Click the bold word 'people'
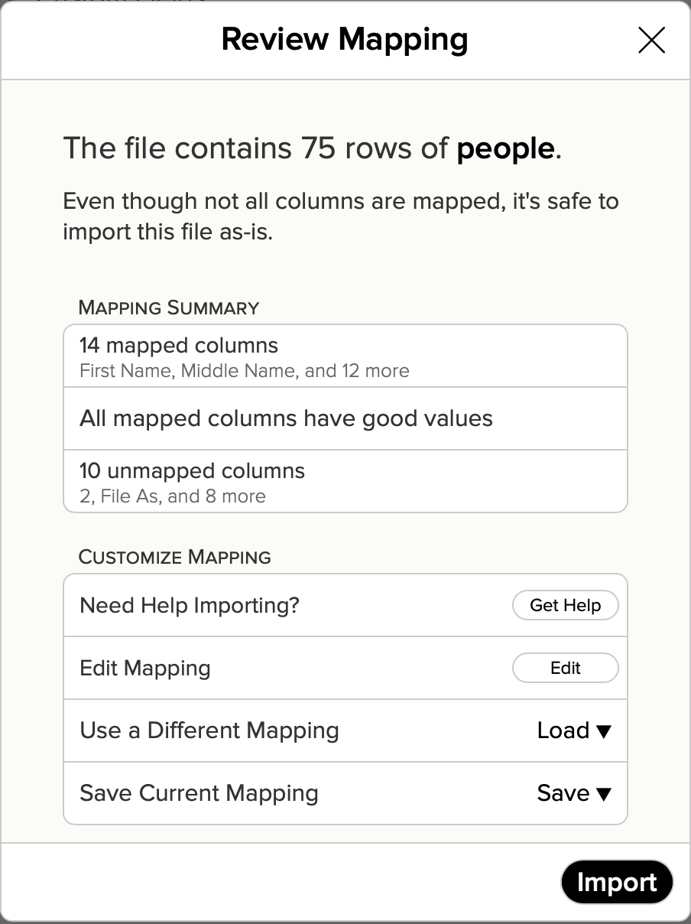This screenshot has width=691, height=924. 505,148
